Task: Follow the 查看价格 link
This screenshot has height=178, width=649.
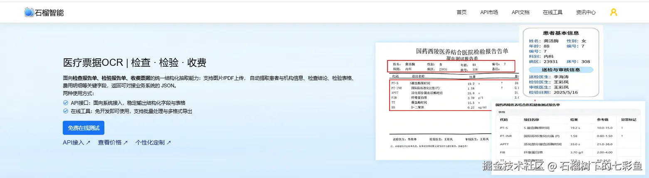Action: pyautogui.click(x=113, y=142)
